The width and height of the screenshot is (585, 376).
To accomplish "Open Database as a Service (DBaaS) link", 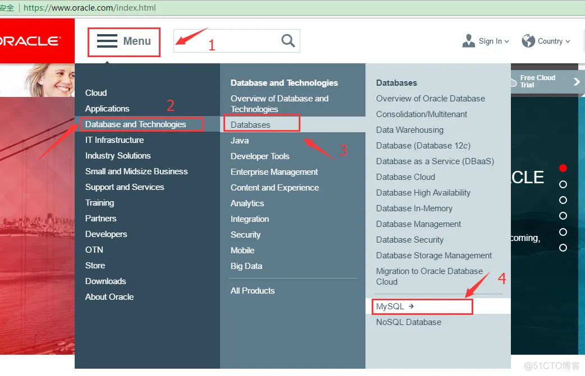I will tap(435, 161).
